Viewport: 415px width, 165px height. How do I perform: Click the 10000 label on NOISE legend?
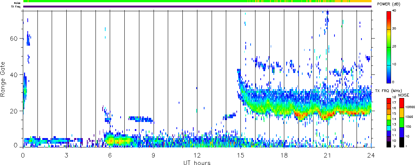point(410,107)
